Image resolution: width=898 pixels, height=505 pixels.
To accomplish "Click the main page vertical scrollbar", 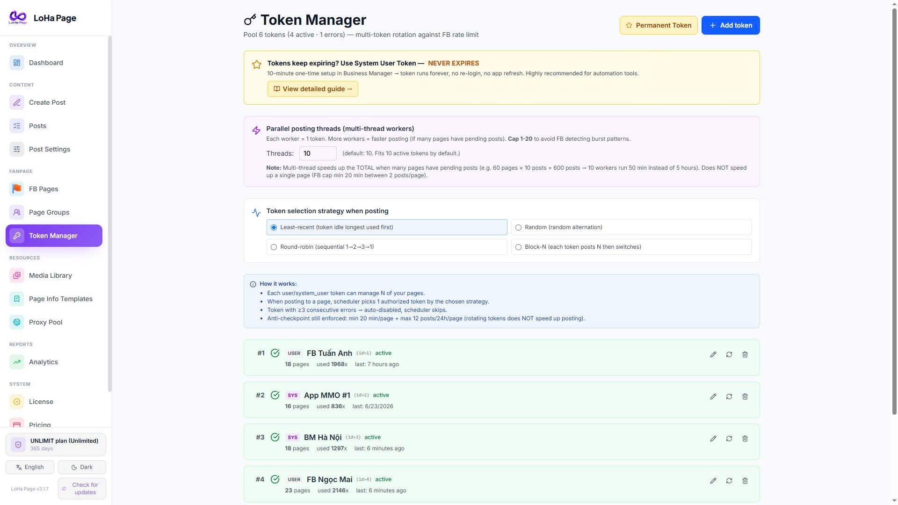I will point(895,210).
